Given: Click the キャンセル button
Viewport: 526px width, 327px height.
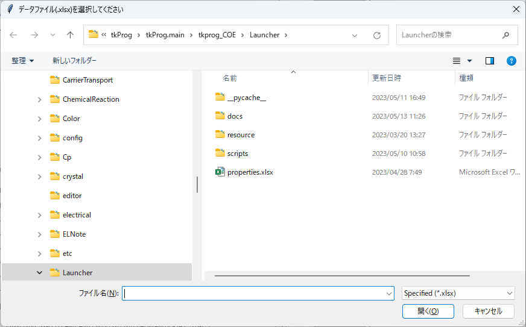Looking at the screenshot, I should point(488,311).
